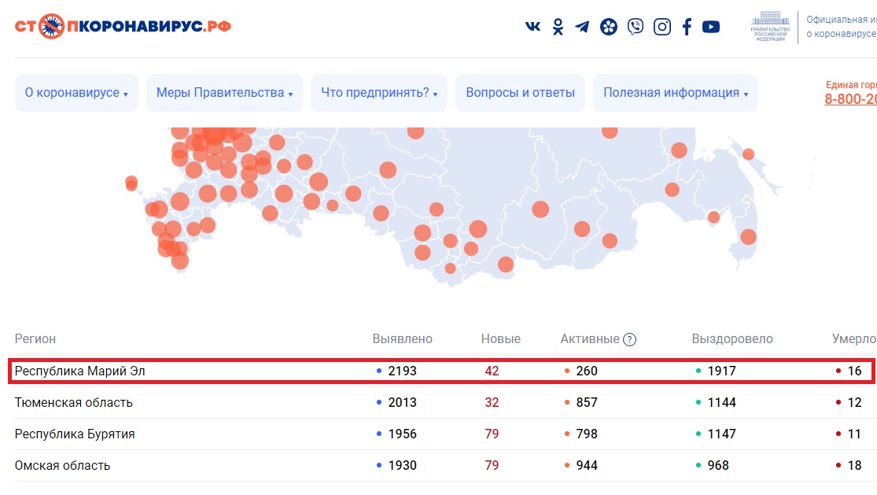The width and height of the screenshot is (877, 495).
Task: Open the Telegram channel icon
Action: [582, 27]
